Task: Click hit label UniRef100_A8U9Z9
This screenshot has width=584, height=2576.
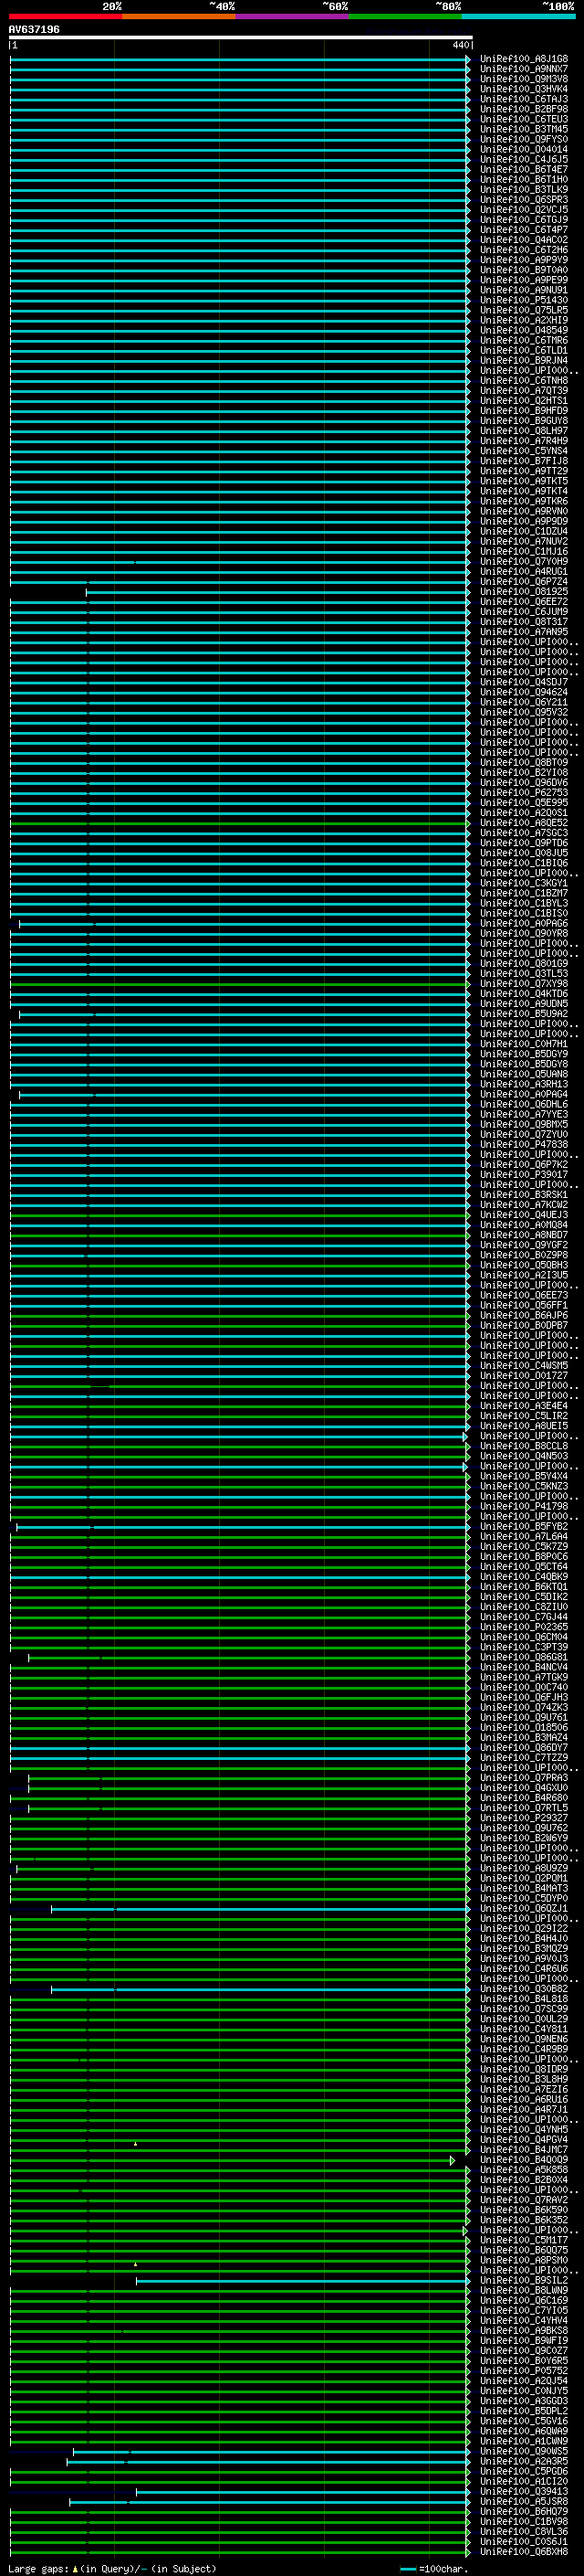Action: [524, 1868]
